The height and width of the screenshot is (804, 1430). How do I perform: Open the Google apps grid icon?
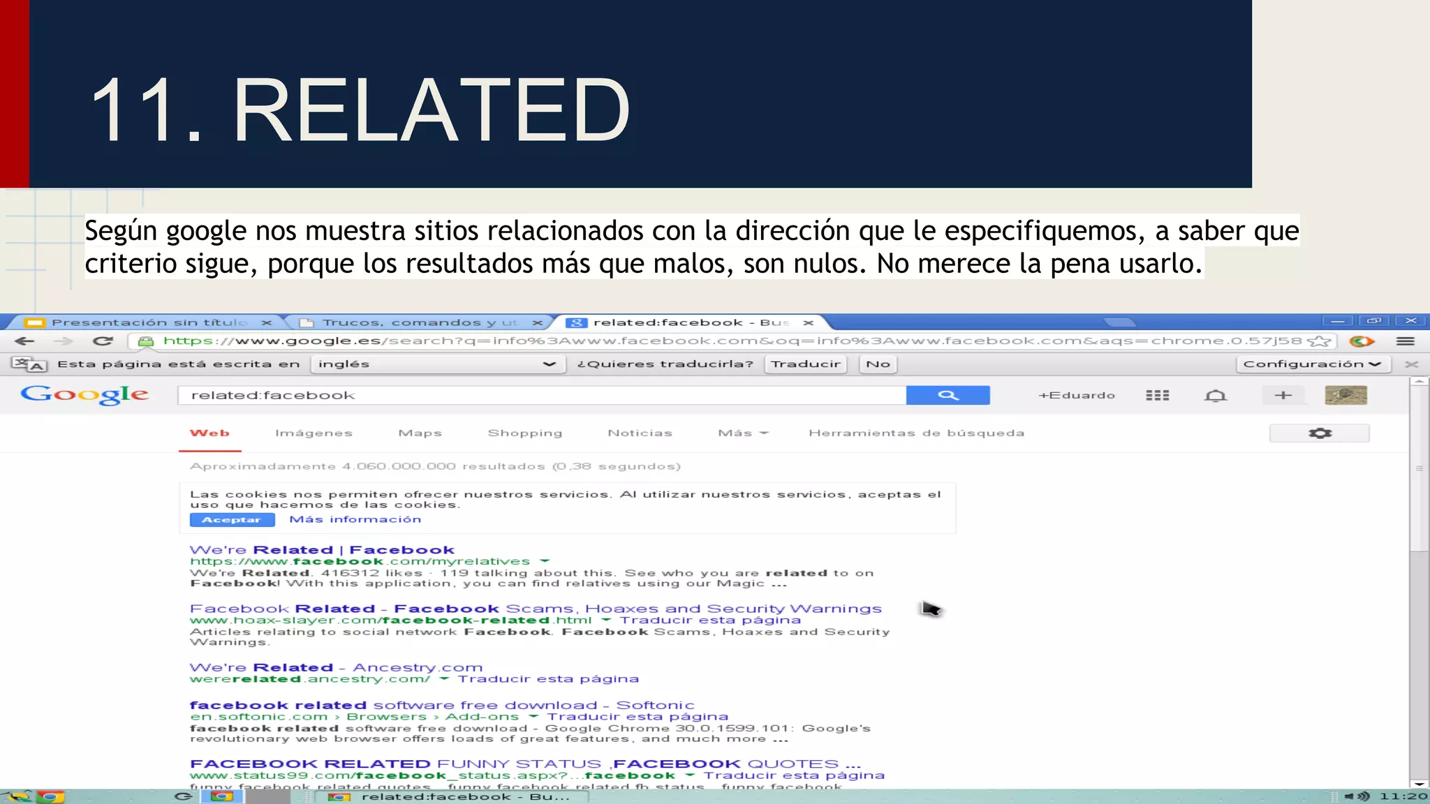(x=1157, y=396)
